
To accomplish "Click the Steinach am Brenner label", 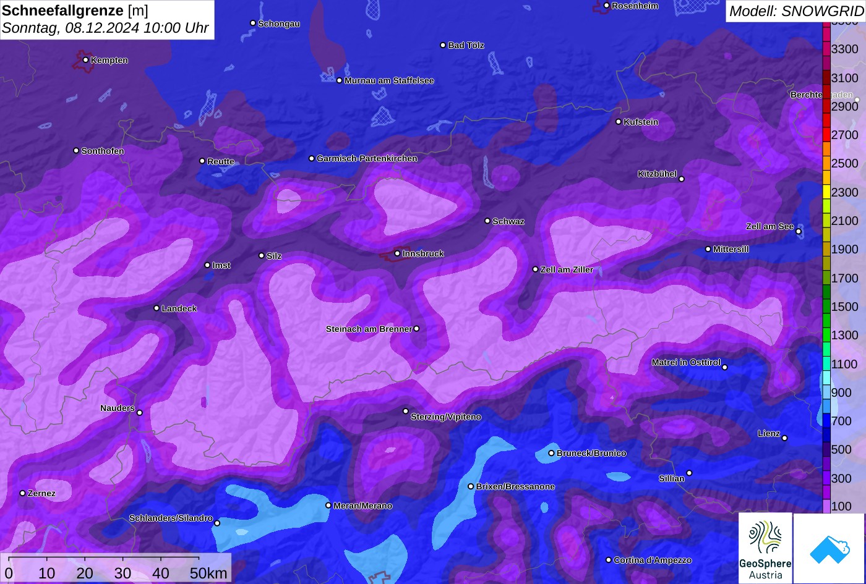I will click(369, 329).
